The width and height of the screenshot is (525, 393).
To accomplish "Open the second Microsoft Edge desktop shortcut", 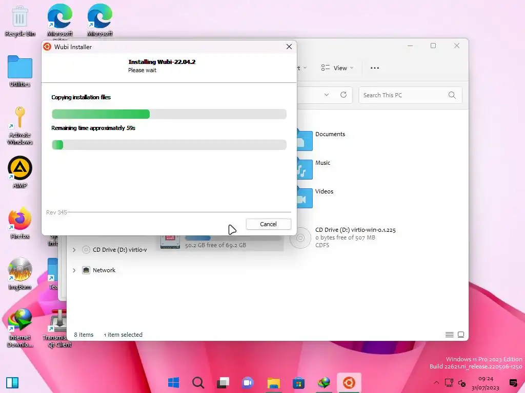I will tap(100, 20).
